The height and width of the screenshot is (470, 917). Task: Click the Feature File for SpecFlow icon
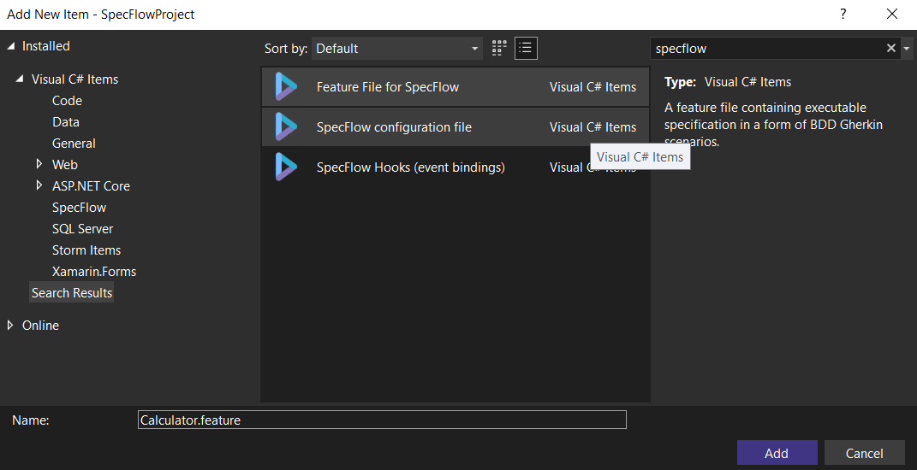pyautogui.click(x=287, y=87)
